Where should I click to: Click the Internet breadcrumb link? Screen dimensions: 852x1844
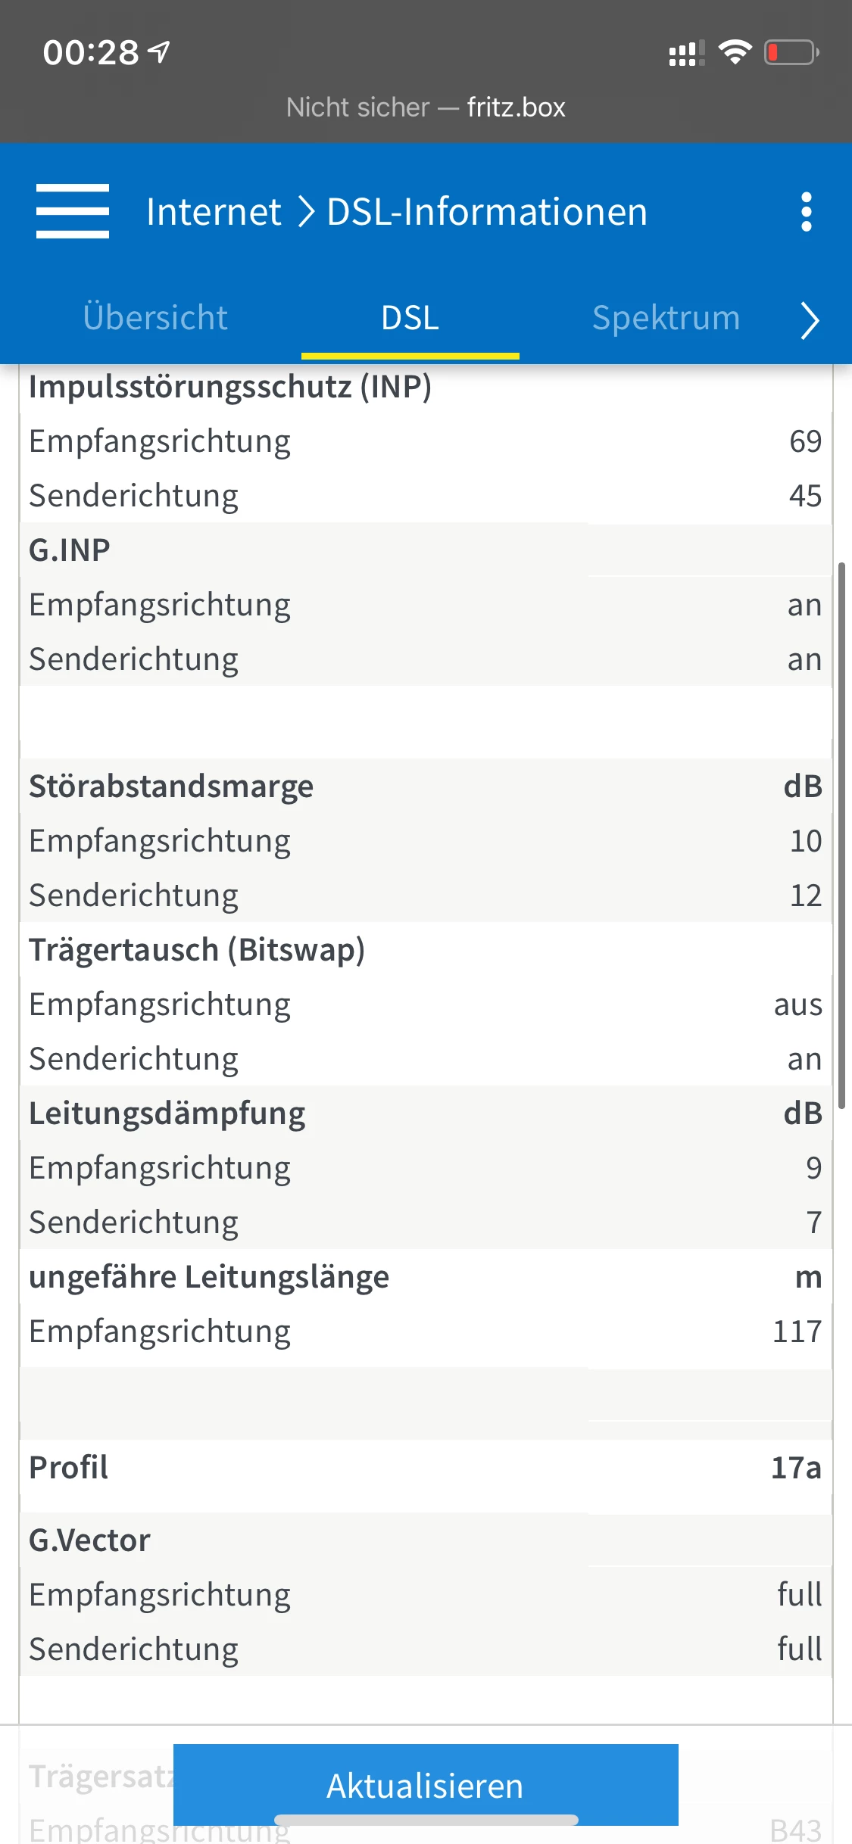click(214, 212)
